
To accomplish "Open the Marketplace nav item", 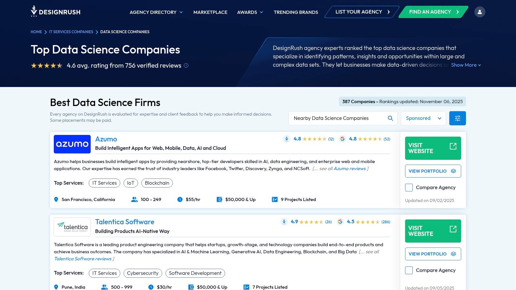I will coord(210,12).
